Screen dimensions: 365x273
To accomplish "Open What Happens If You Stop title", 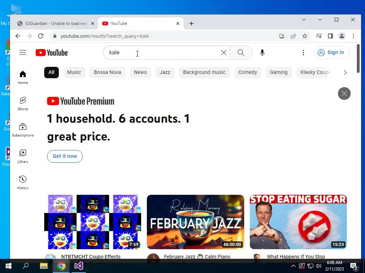I will (296, 257).
